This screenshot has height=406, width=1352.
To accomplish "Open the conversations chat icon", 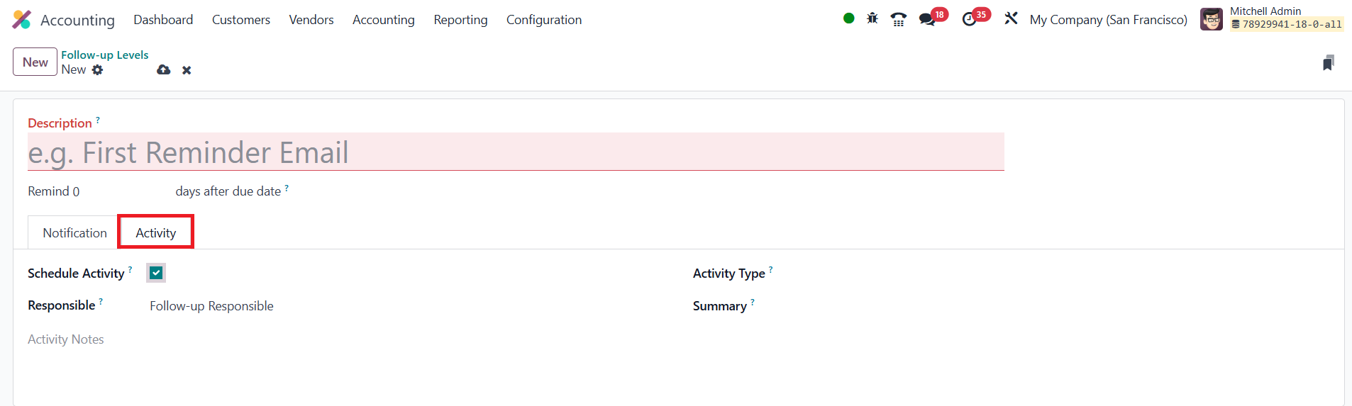I will click(927, 19).
